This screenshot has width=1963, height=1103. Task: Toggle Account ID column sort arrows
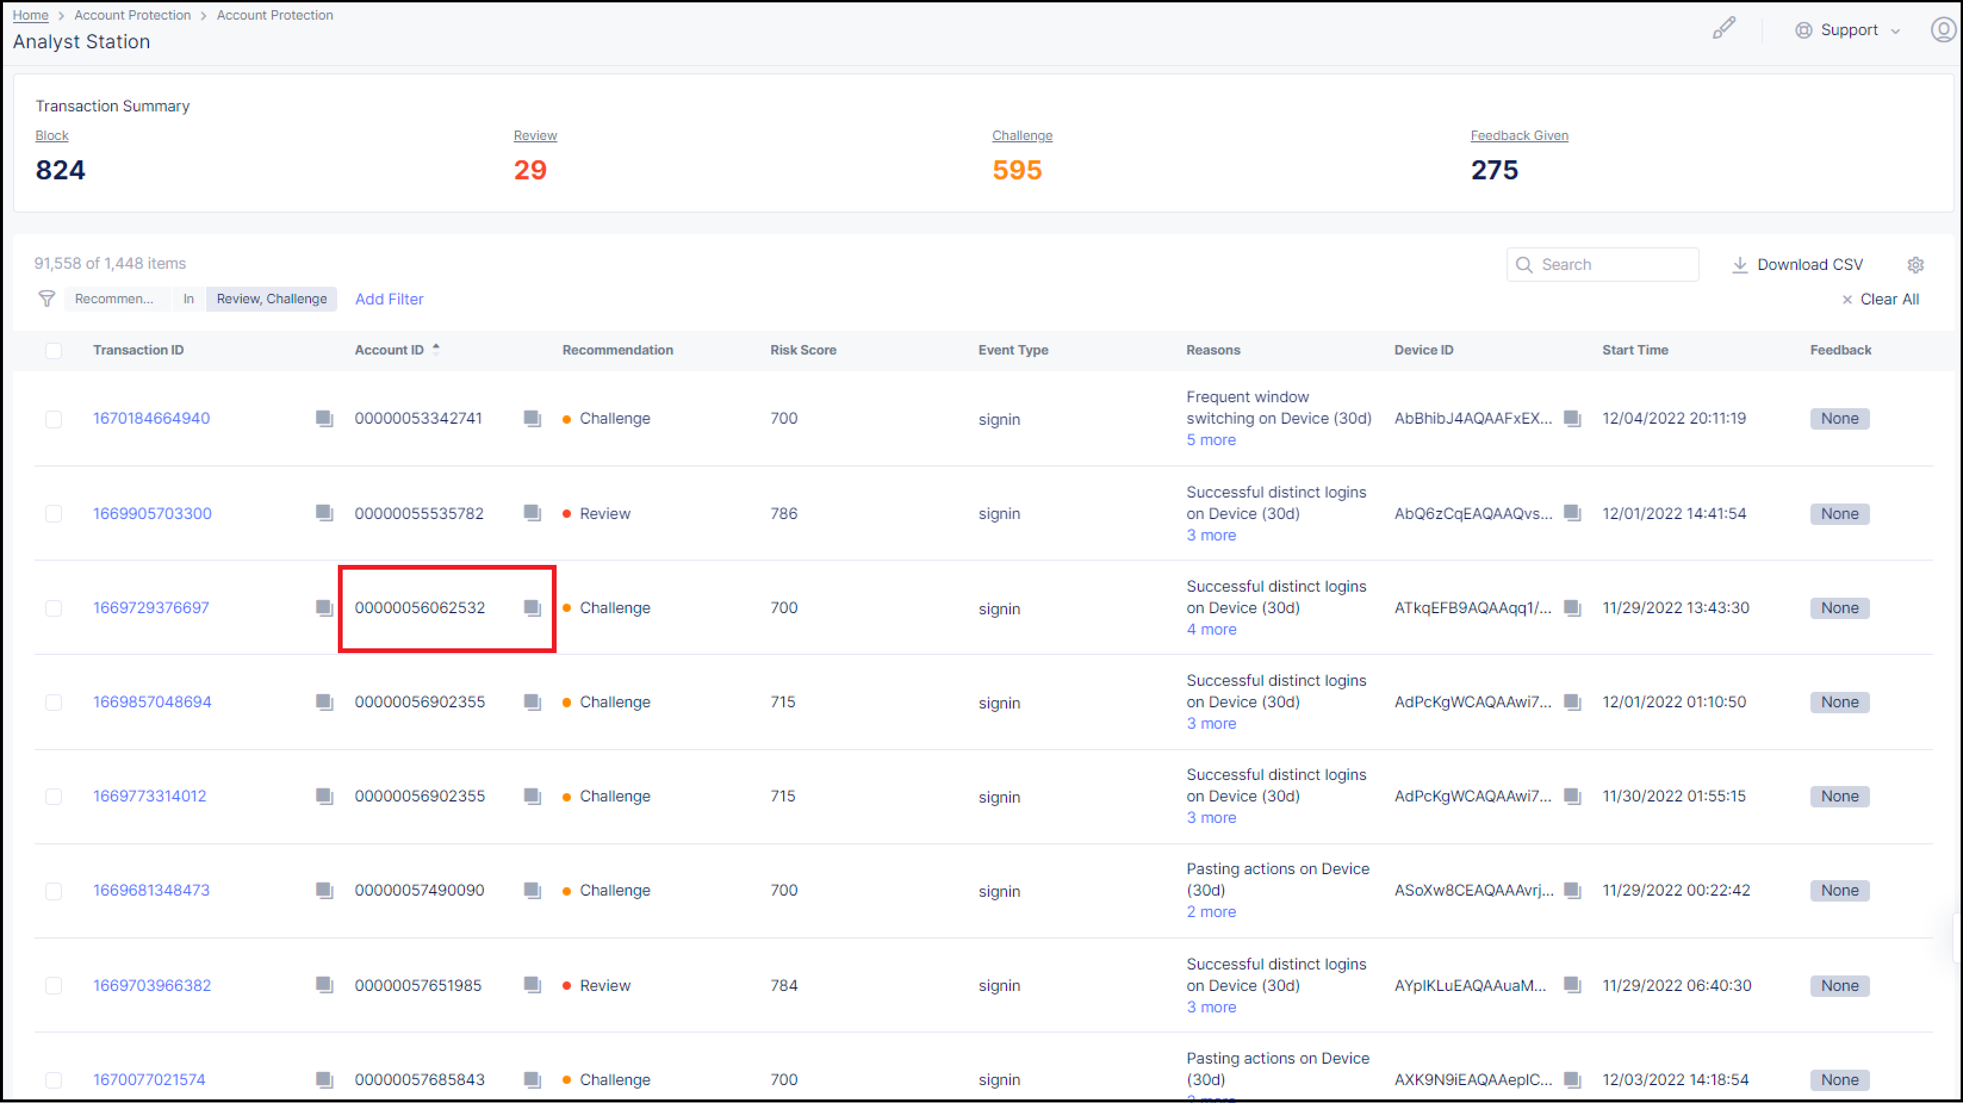[x=436, y=349]
